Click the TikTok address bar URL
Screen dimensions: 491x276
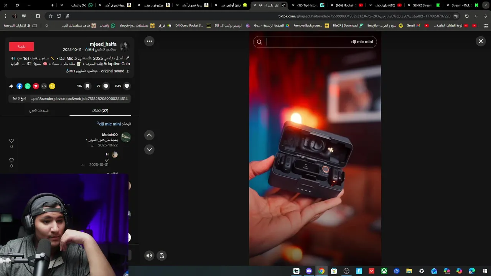pos(364,16)
